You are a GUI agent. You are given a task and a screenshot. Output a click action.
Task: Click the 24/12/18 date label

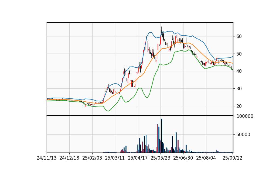coord(69,158)
